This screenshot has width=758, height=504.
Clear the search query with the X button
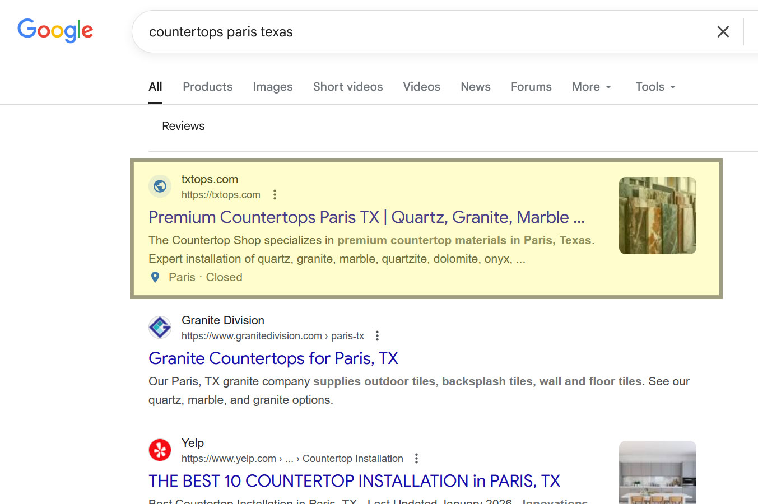723,32
